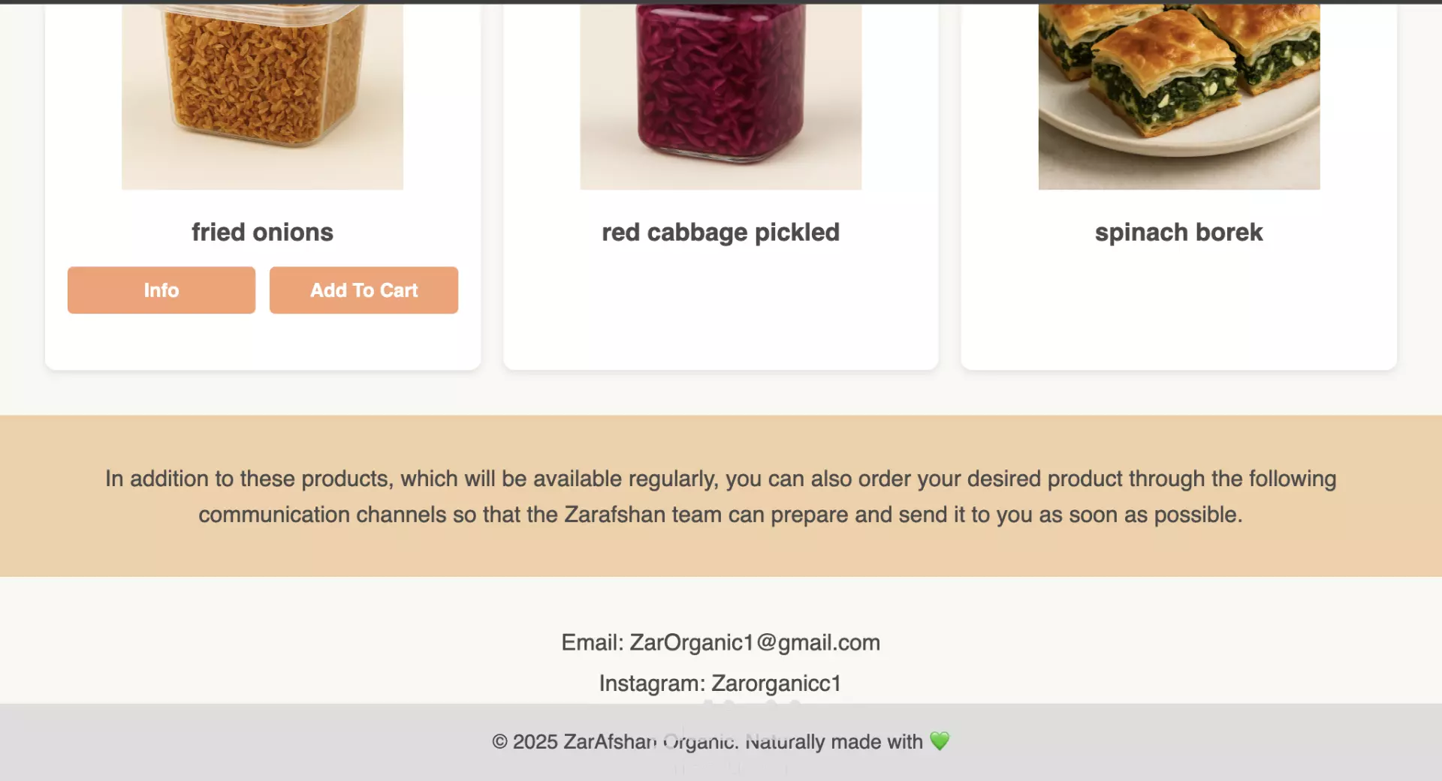Select the fried onions product photo
This screenshot has width=1442, height=781.
point(262,95)
